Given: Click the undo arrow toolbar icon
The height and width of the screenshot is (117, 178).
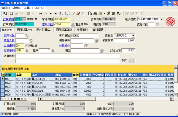Looking at the screenshot, I should tap(34, 14).
